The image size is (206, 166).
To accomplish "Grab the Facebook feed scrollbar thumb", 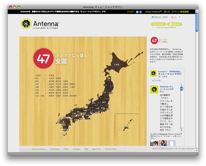I will tap(182, 89).
